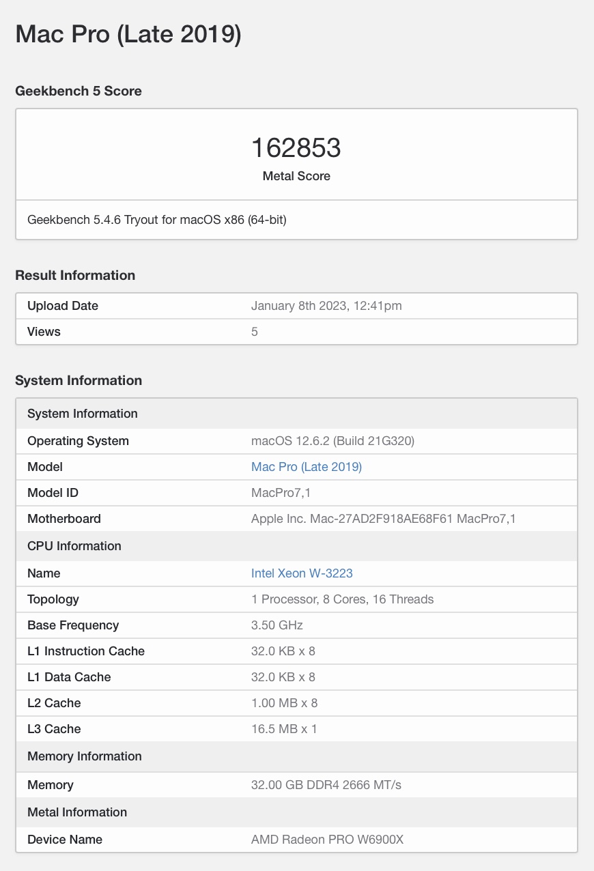
Task: Click the Result Information heading
Action: 75,276
